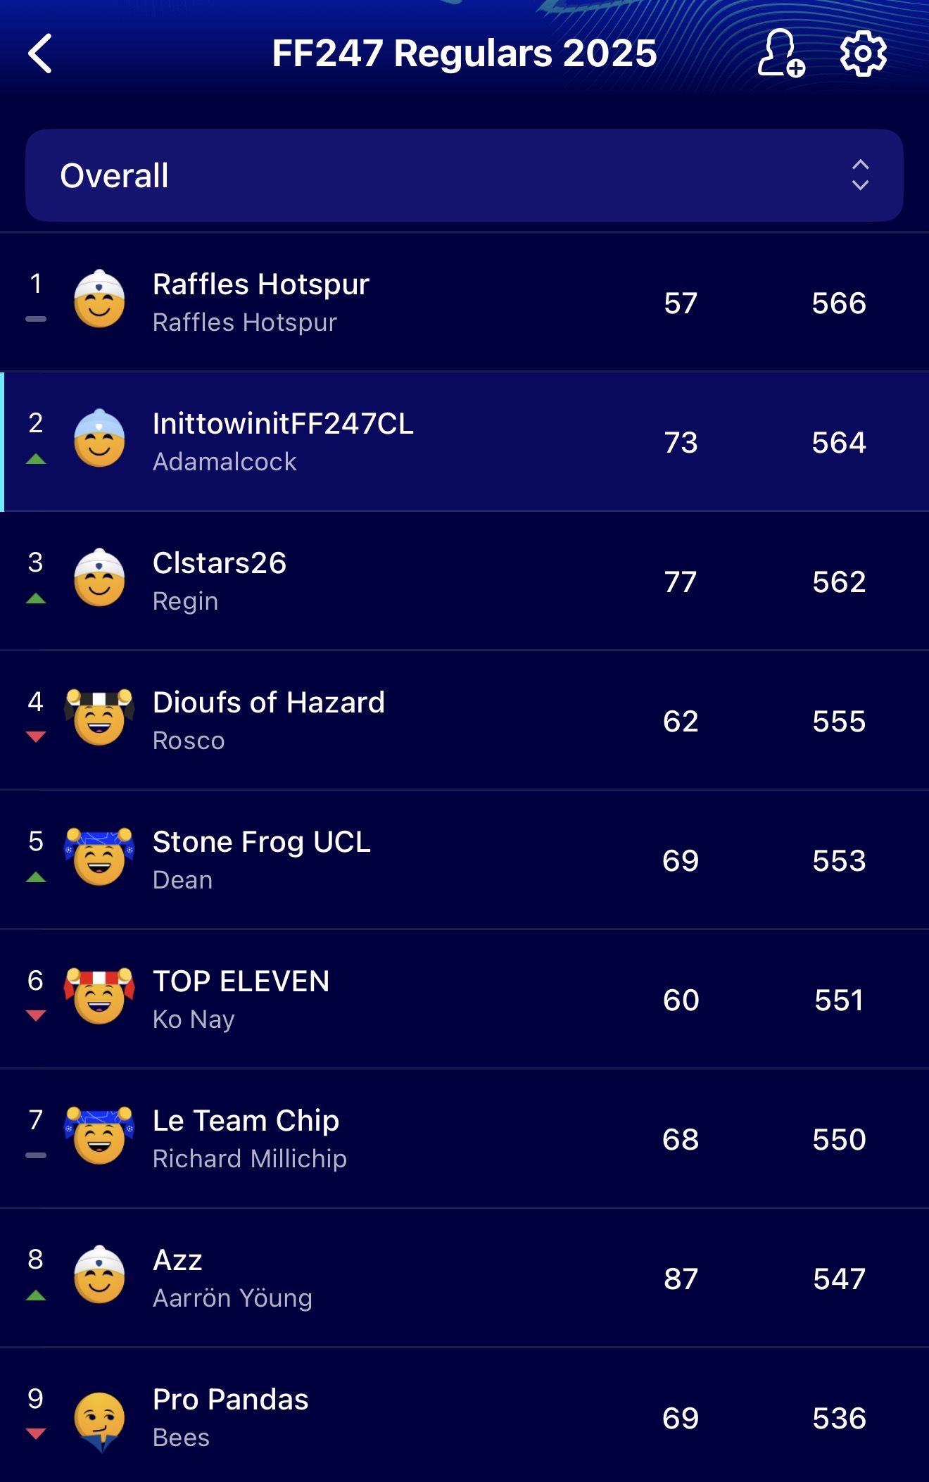
Task: Tap Stone Frog UCL's blue scarf avatar
Action: point(99,858)
